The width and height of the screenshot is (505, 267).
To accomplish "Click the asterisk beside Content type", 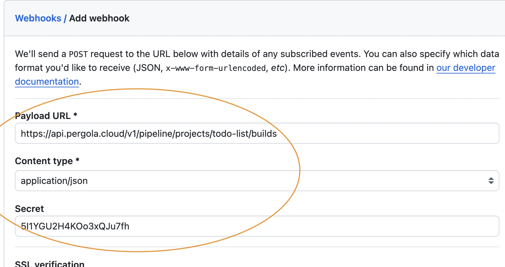I will [78, 160].
